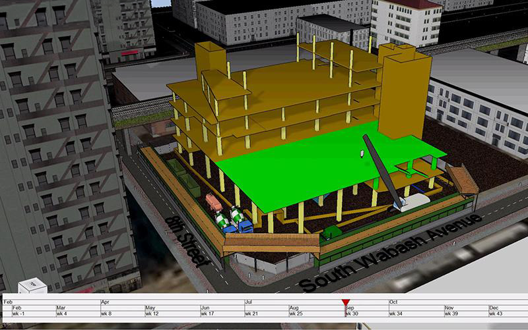Click the '8th Street' road label

[x=187, y=241]
